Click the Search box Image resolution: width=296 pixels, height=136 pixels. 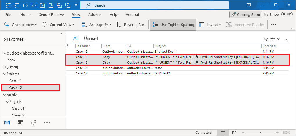pos(154,5)
